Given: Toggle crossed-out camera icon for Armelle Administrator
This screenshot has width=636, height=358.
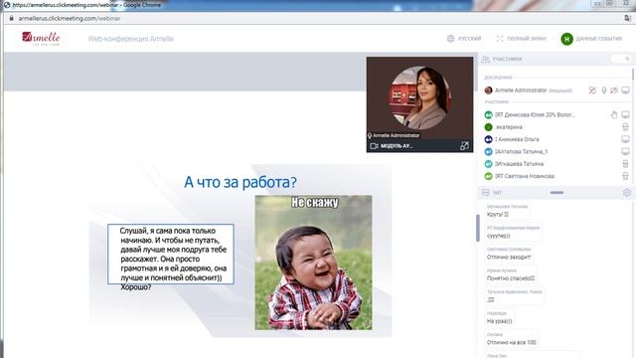Looking at the screenshot, I should tap(614, 90).
